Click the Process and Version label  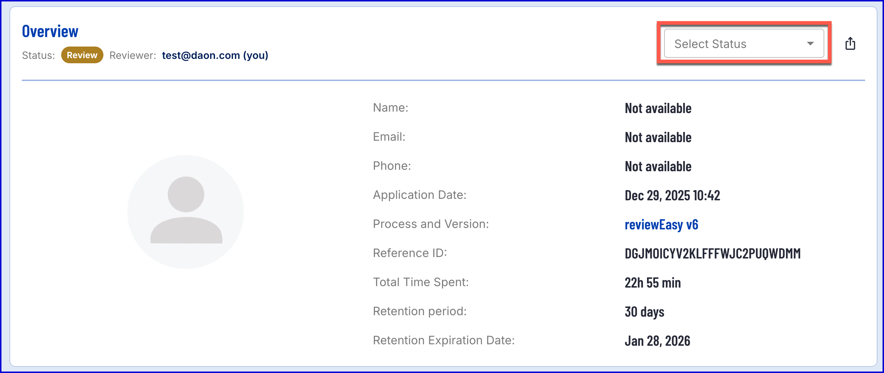click(x=431, y=224)
